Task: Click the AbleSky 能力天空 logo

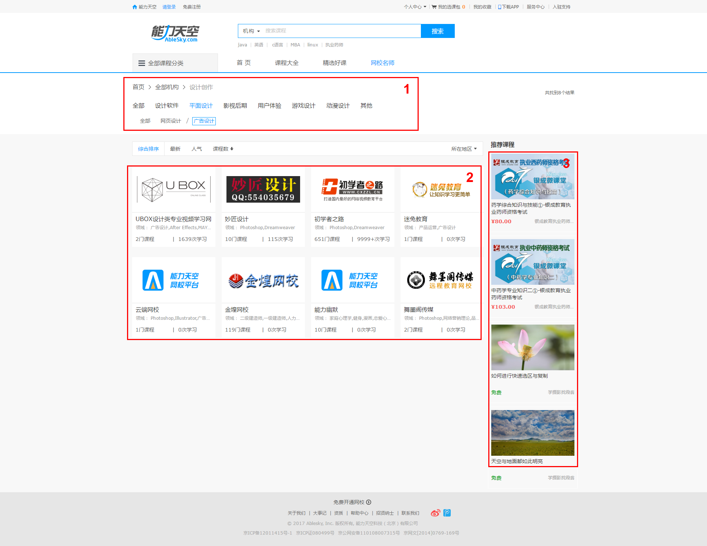Action: pyautogui.click(x=175, y=34)
